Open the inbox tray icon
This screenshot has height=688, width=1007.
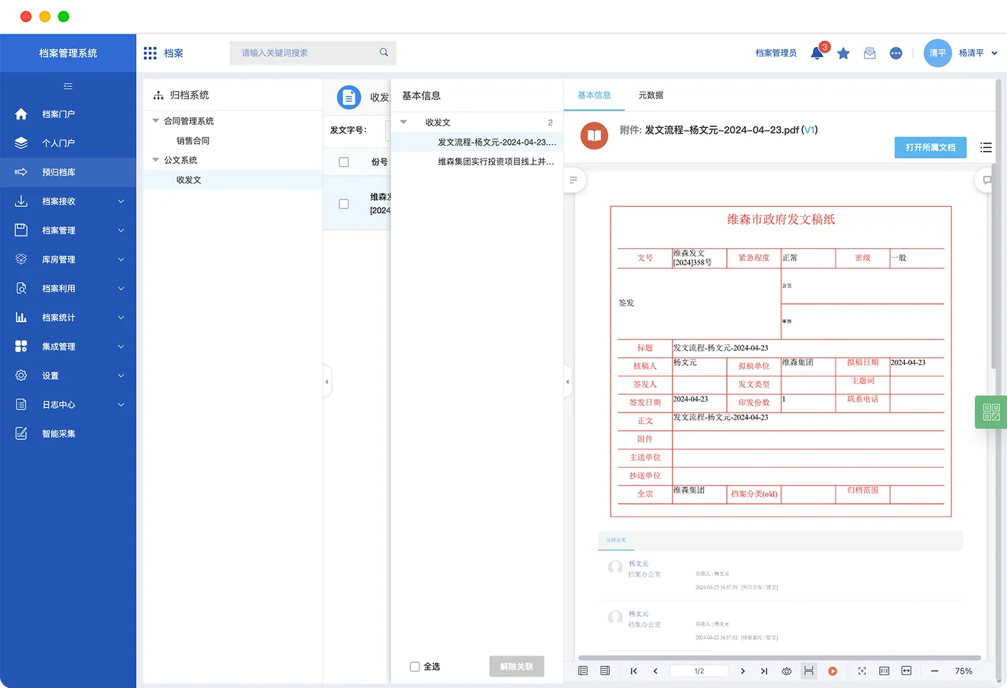pyautogui.click(x=870, y=53)
